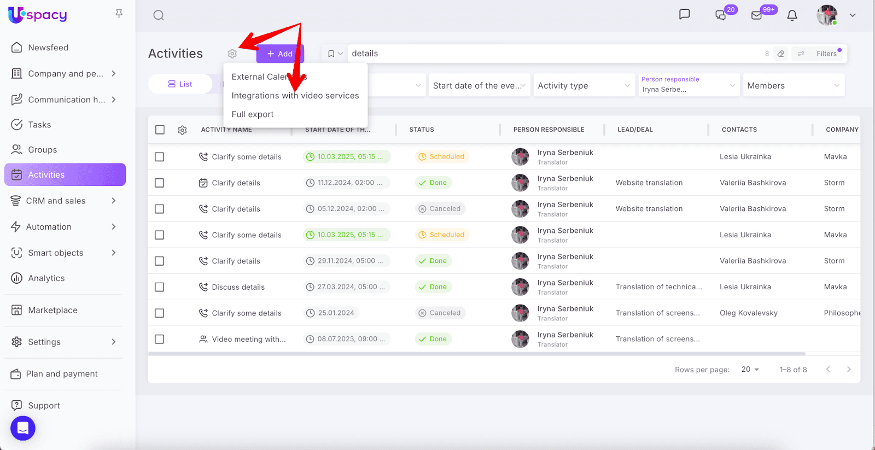Clear the search with the eraser icon
This screenshot has width=875, height=450.
(x=781, y=54)
